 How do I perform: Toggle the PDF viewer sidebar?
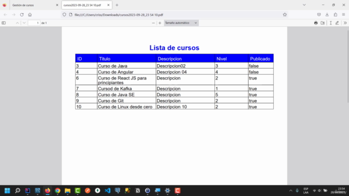coord(4,23)
